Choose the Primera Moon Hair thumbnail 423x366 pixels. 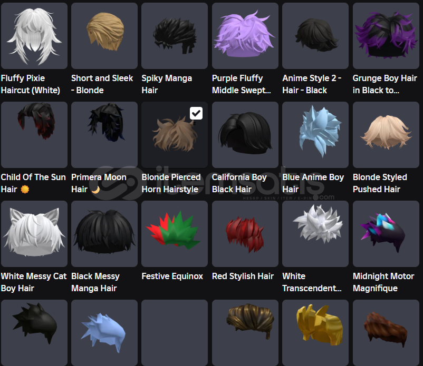pyautogui.click(x=104, y=135)
